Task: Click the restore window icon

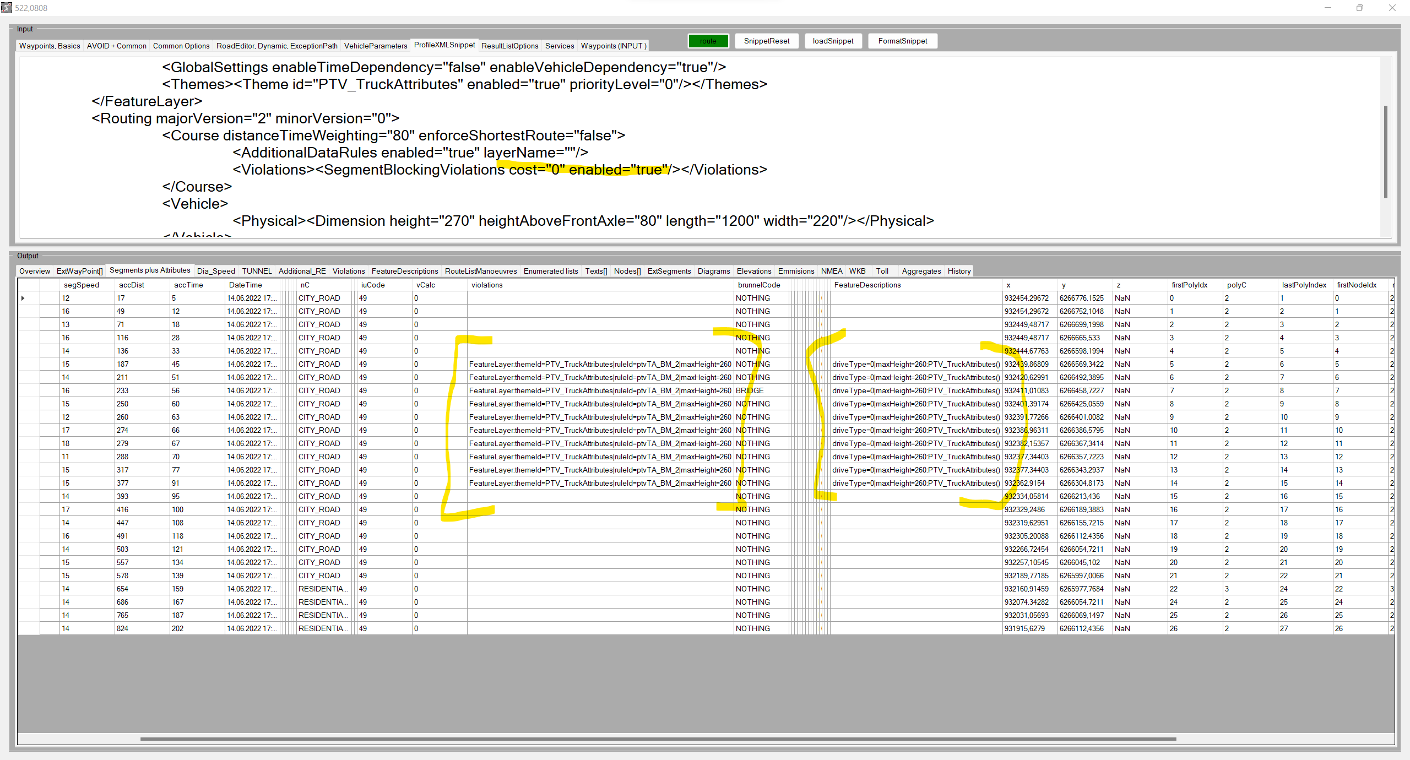Action: [x=1360, y=8]
